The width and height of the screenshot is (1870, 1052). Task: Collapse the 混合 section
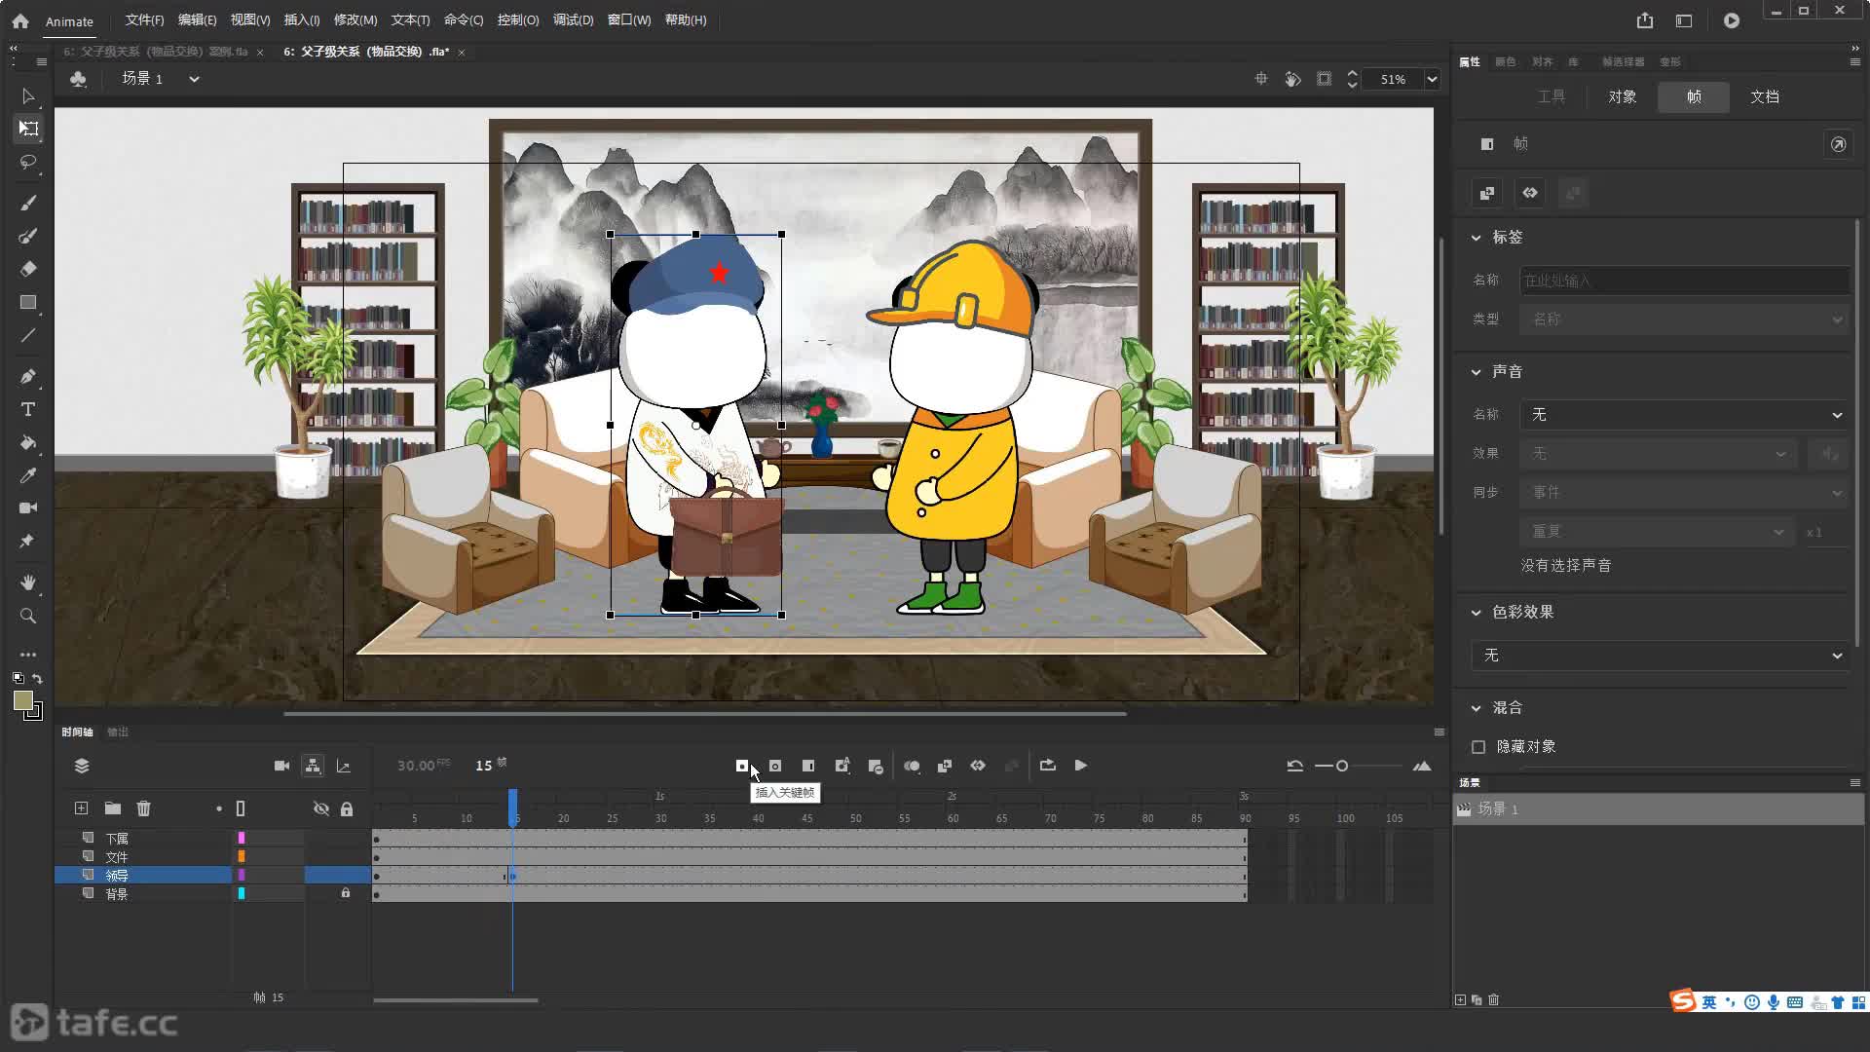(1477, 708)
